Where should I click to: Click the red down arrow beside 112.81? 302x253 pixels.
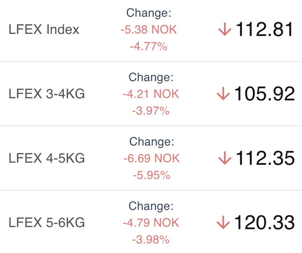pyautogui.click(x=225, y=29)
